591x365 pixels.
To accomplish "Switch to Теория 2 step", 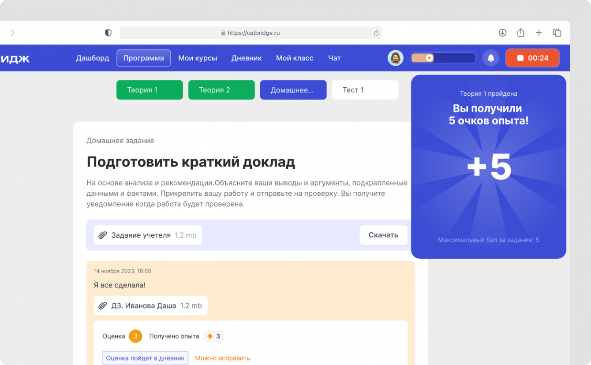I will pos(221,90).
